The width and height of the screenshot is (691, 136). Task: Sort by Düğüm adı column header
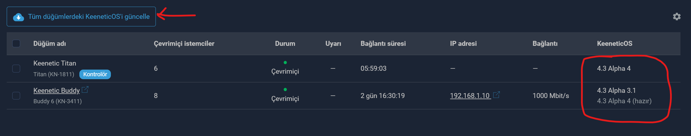point(50,43)
